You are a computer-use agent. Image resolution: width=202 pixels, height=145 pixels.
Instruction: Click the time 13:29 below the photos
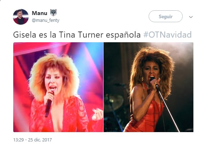point(18,140)
